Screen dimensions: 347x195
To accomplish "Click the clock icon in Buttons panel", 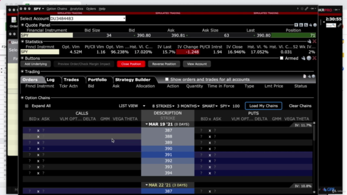I will pyautogui.click(x=309, y=58).
